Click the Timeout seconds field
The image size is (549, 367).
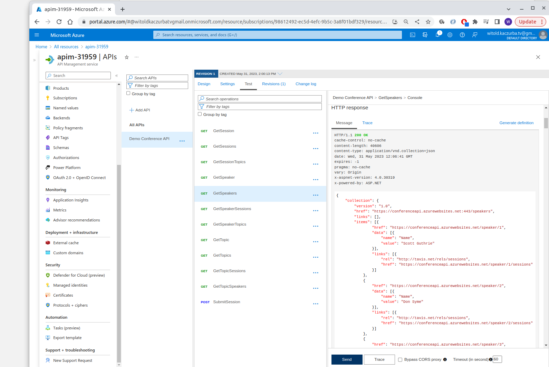[497, 359]
